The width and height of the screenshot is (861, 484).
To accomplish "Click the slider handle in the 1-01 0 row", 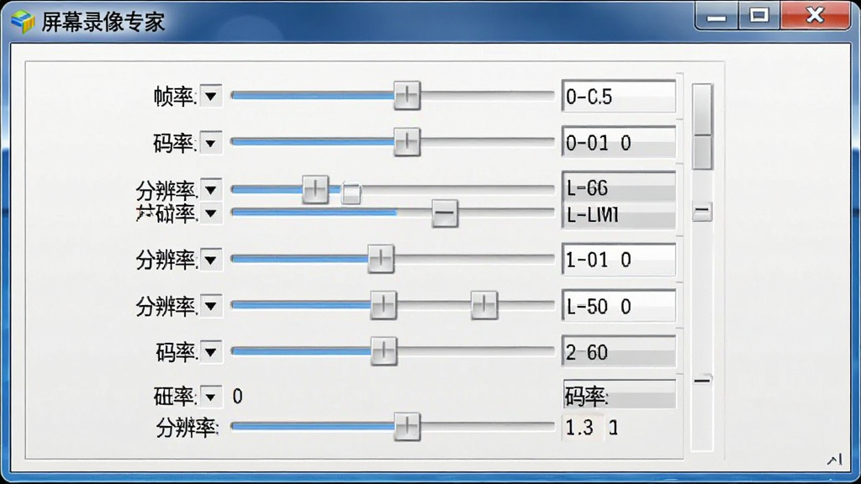I will (381, 259).
